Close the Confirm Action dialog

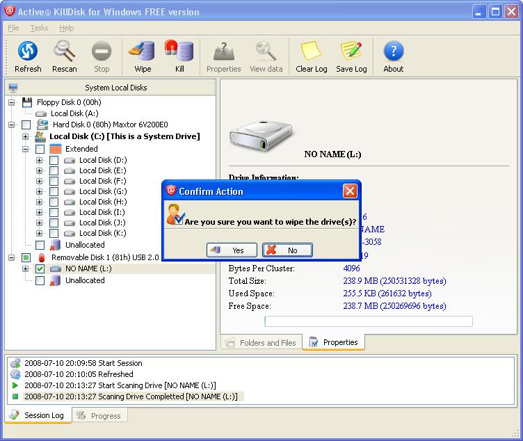point(350,191)
